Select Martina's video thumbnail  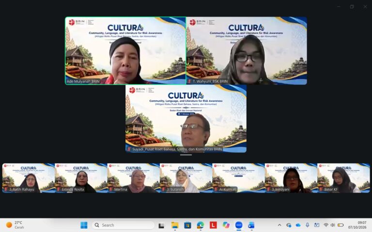[x=133, y=178]
